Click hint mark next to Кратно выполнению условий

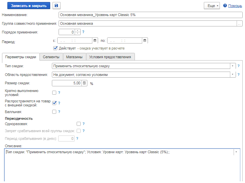[59, 93]
